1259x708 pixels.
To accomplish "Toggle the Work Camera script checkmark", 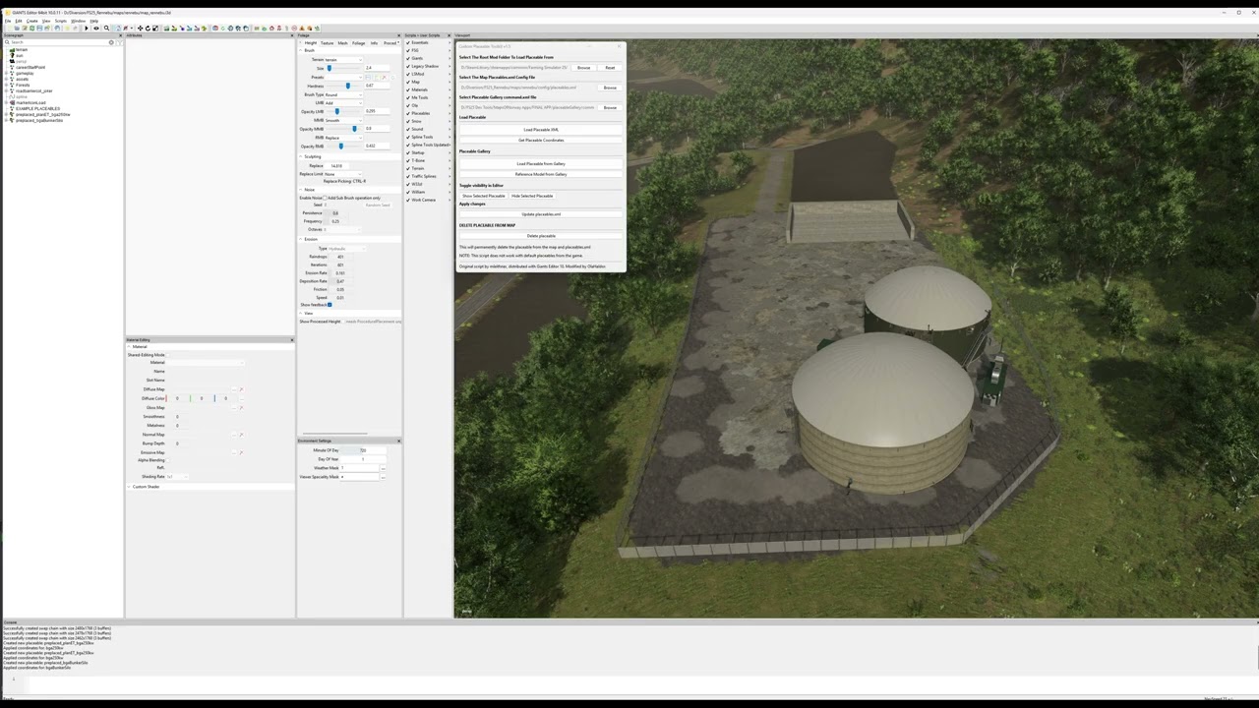I will [x=408, y=200].
